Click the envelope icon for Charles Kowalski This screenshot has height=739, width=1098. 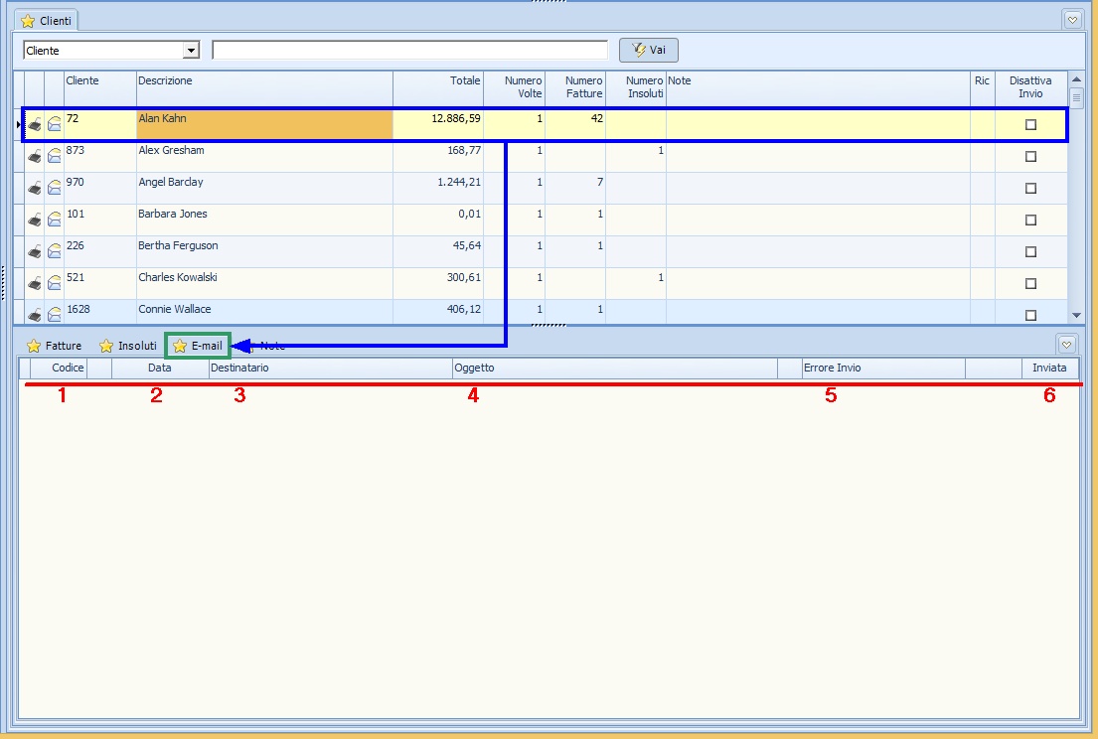[x=55, y=283]
